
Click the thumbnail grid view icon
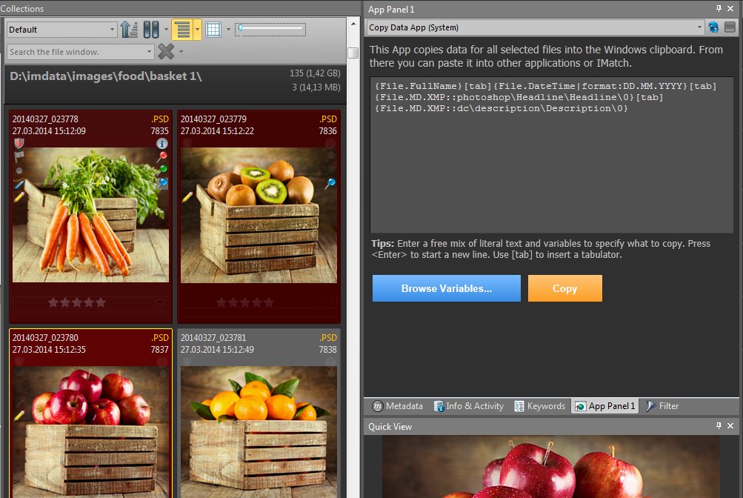click(x=213, y=30)
